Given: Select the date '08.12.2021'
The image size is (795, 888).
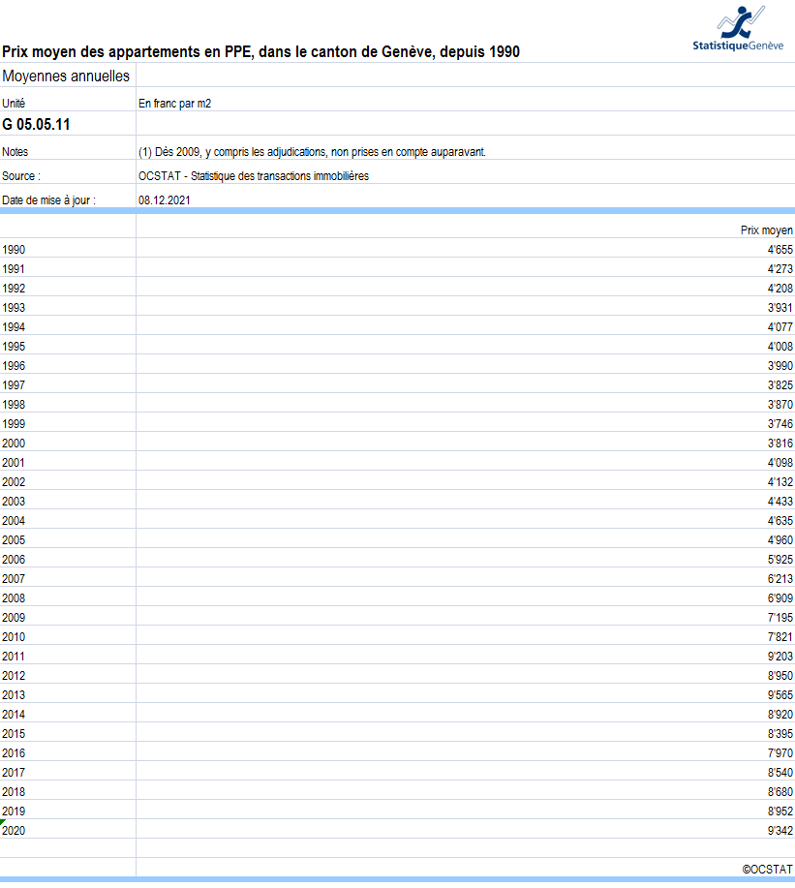Looking at the screenshot, I should click(165, 200).
